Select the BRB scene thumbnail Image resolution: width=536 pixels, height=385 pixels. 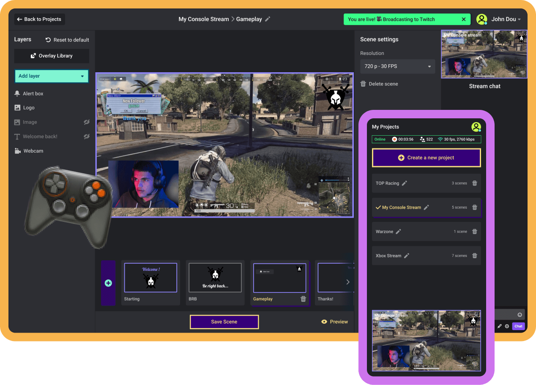[x=215, y=278]
